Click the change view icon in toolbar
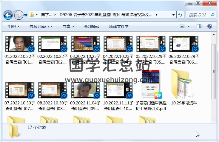Screen dimensions: 219x142 pos(183,27)
